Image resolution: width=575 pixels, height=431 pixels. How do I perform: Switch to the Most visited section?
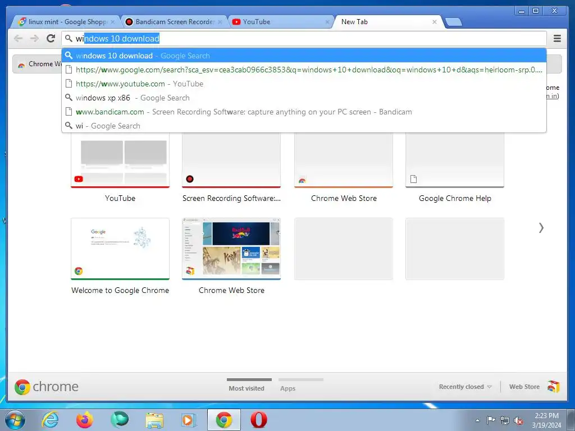pyautogui.click(x=247, y=388)
